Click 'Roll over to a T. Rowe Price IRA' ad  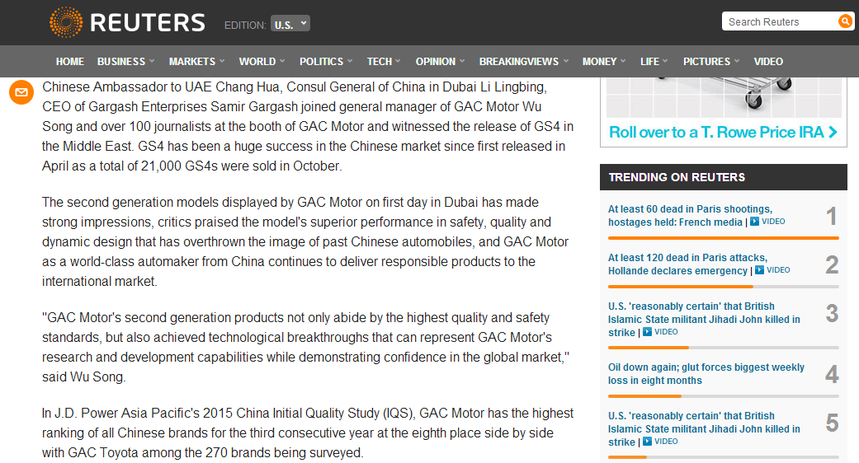coord(723,133)
